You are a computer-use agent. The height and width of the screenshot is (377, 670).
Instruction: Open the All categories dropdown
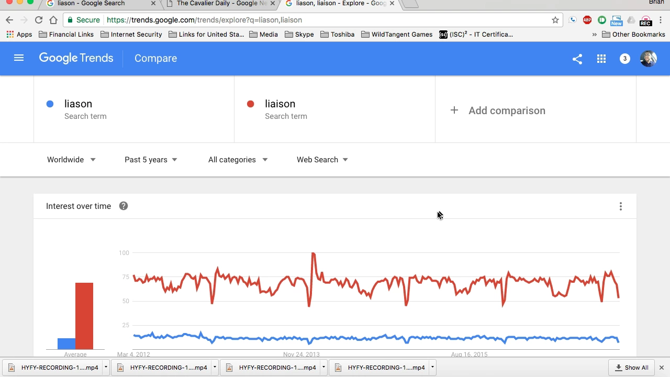click(238, 160)
